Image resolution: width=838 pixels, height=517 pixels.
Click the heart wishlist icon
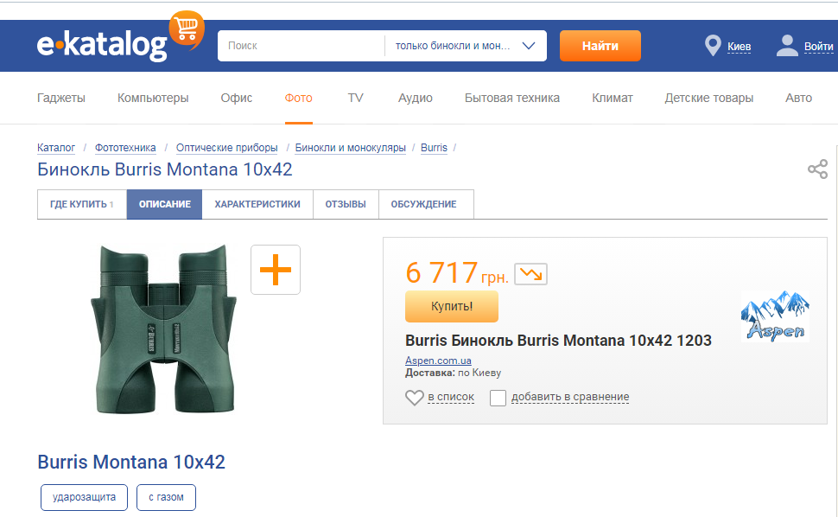(x=414, y=397)
